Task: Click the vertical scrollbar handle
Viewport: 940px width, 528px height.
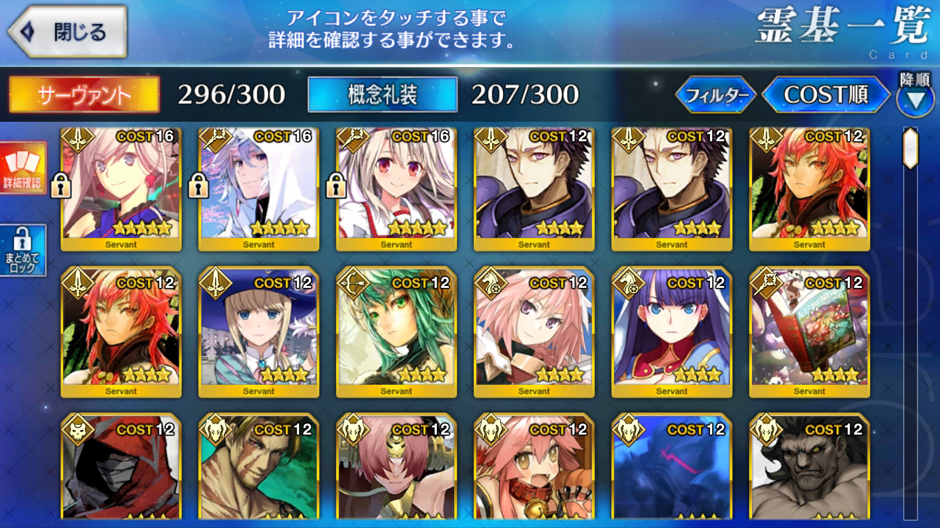Action: point(911,148)
